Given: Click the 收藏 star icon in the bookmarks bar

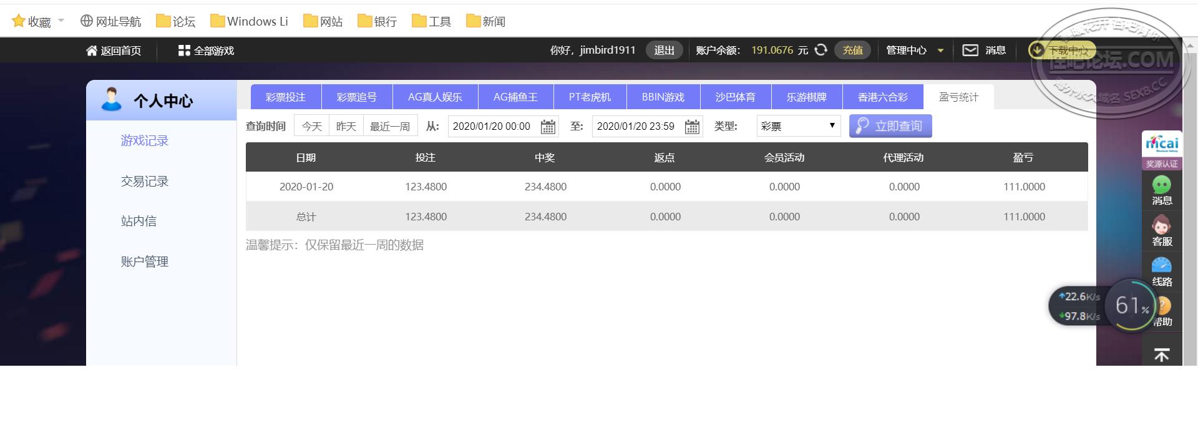Looking at the screenshot, I should [x=19, y=21].
